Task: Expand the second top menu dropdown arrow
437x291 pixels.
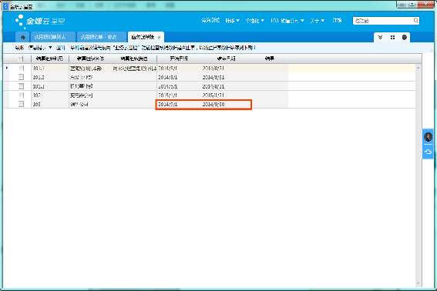Action: click(237, 20)
